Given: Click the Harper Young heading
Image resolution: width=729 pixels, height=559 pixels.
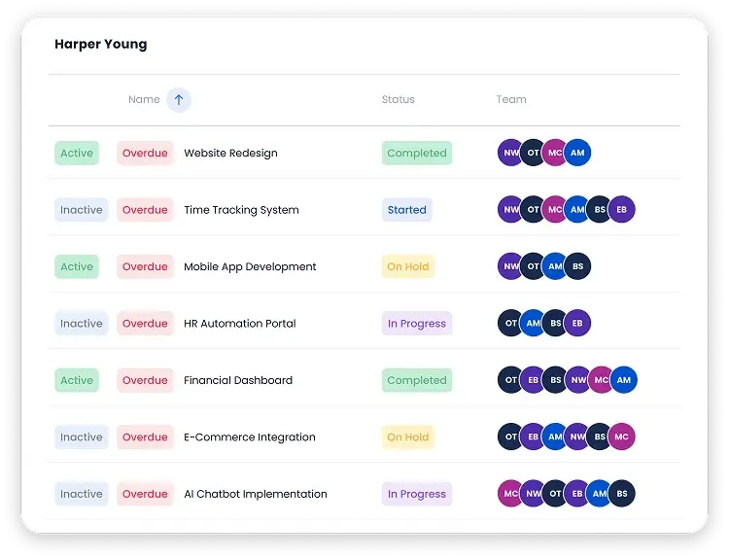Looking at the screenshot, I should tap(101, 44).
